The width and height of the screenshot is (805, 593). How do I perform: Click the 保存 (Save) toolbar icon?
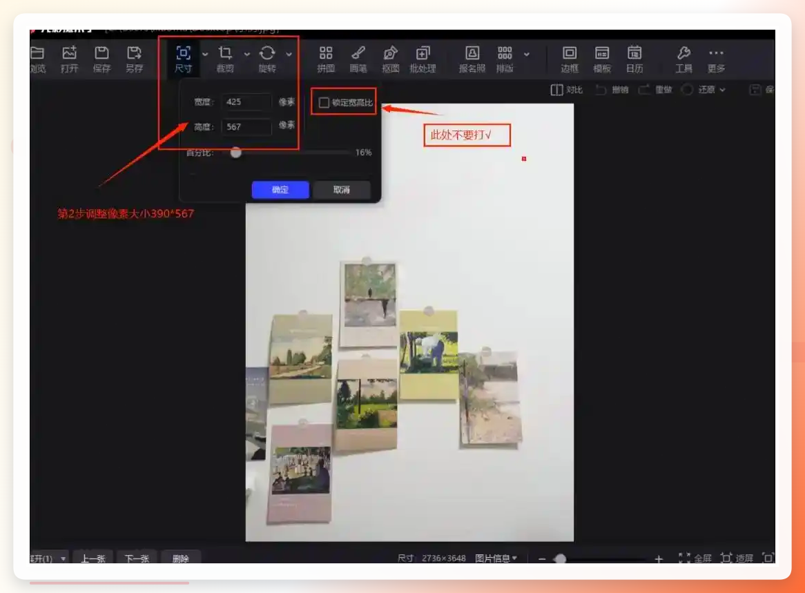tap(101, 59)
